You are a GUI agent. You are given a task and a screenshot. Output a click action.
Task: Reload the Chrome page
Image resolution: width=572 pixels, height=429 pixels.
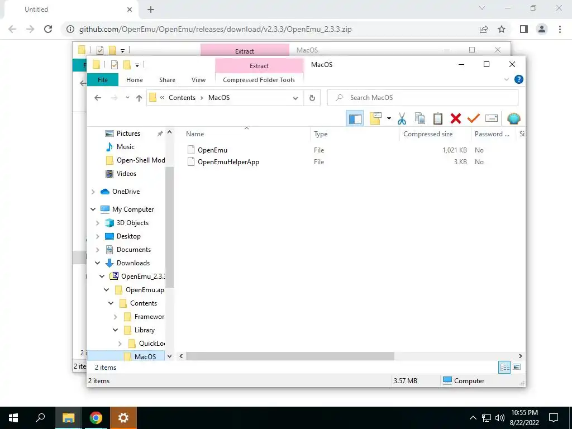tap(48, 29)
